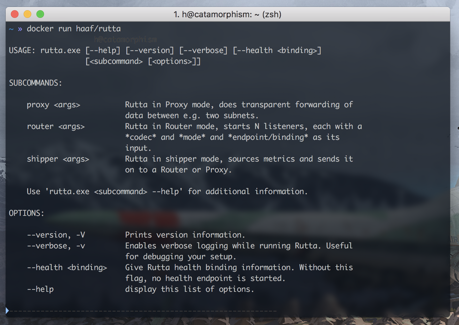Minimize the terminal with the yellow button

coord(27,14)
